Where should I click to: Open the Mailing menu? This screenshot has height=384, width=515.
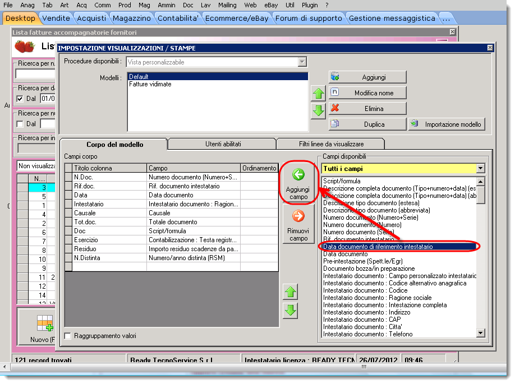tap(227, 5)
